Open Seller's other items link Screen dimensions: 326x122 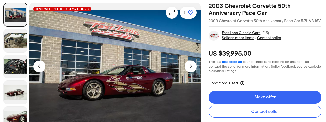tap(238, 38)
